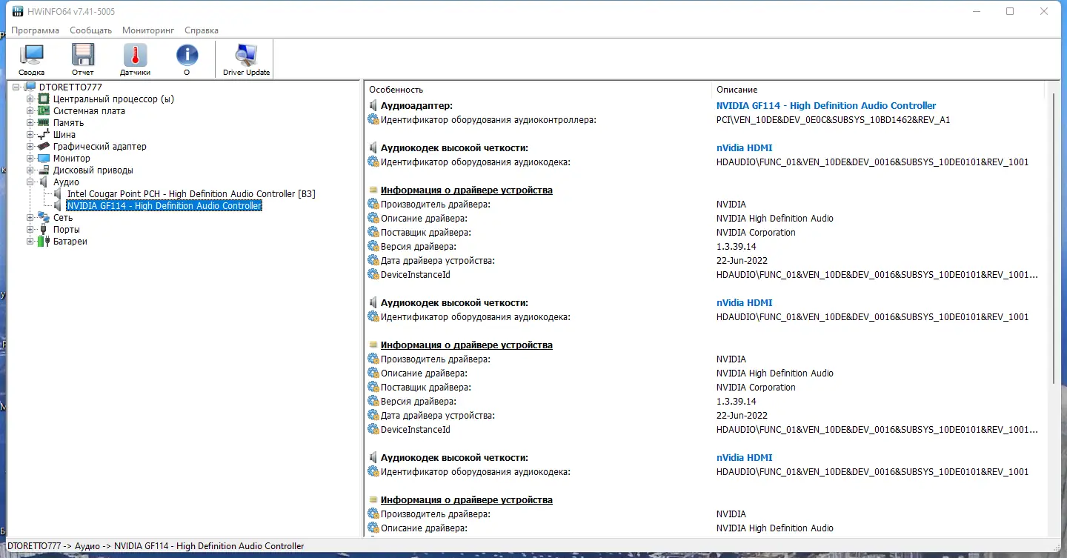Click the Шина bus icon

tap(44, 135)
